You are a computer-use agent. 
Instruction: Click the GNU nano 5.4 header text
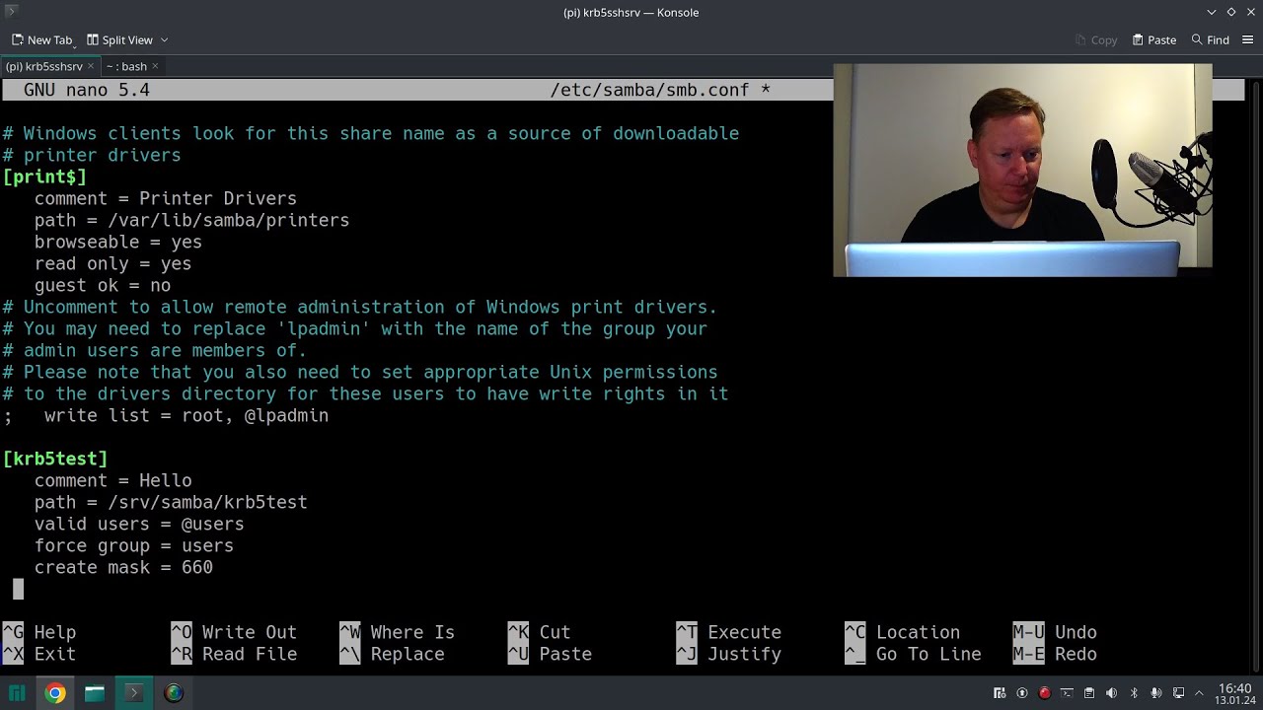pos(87,90)
